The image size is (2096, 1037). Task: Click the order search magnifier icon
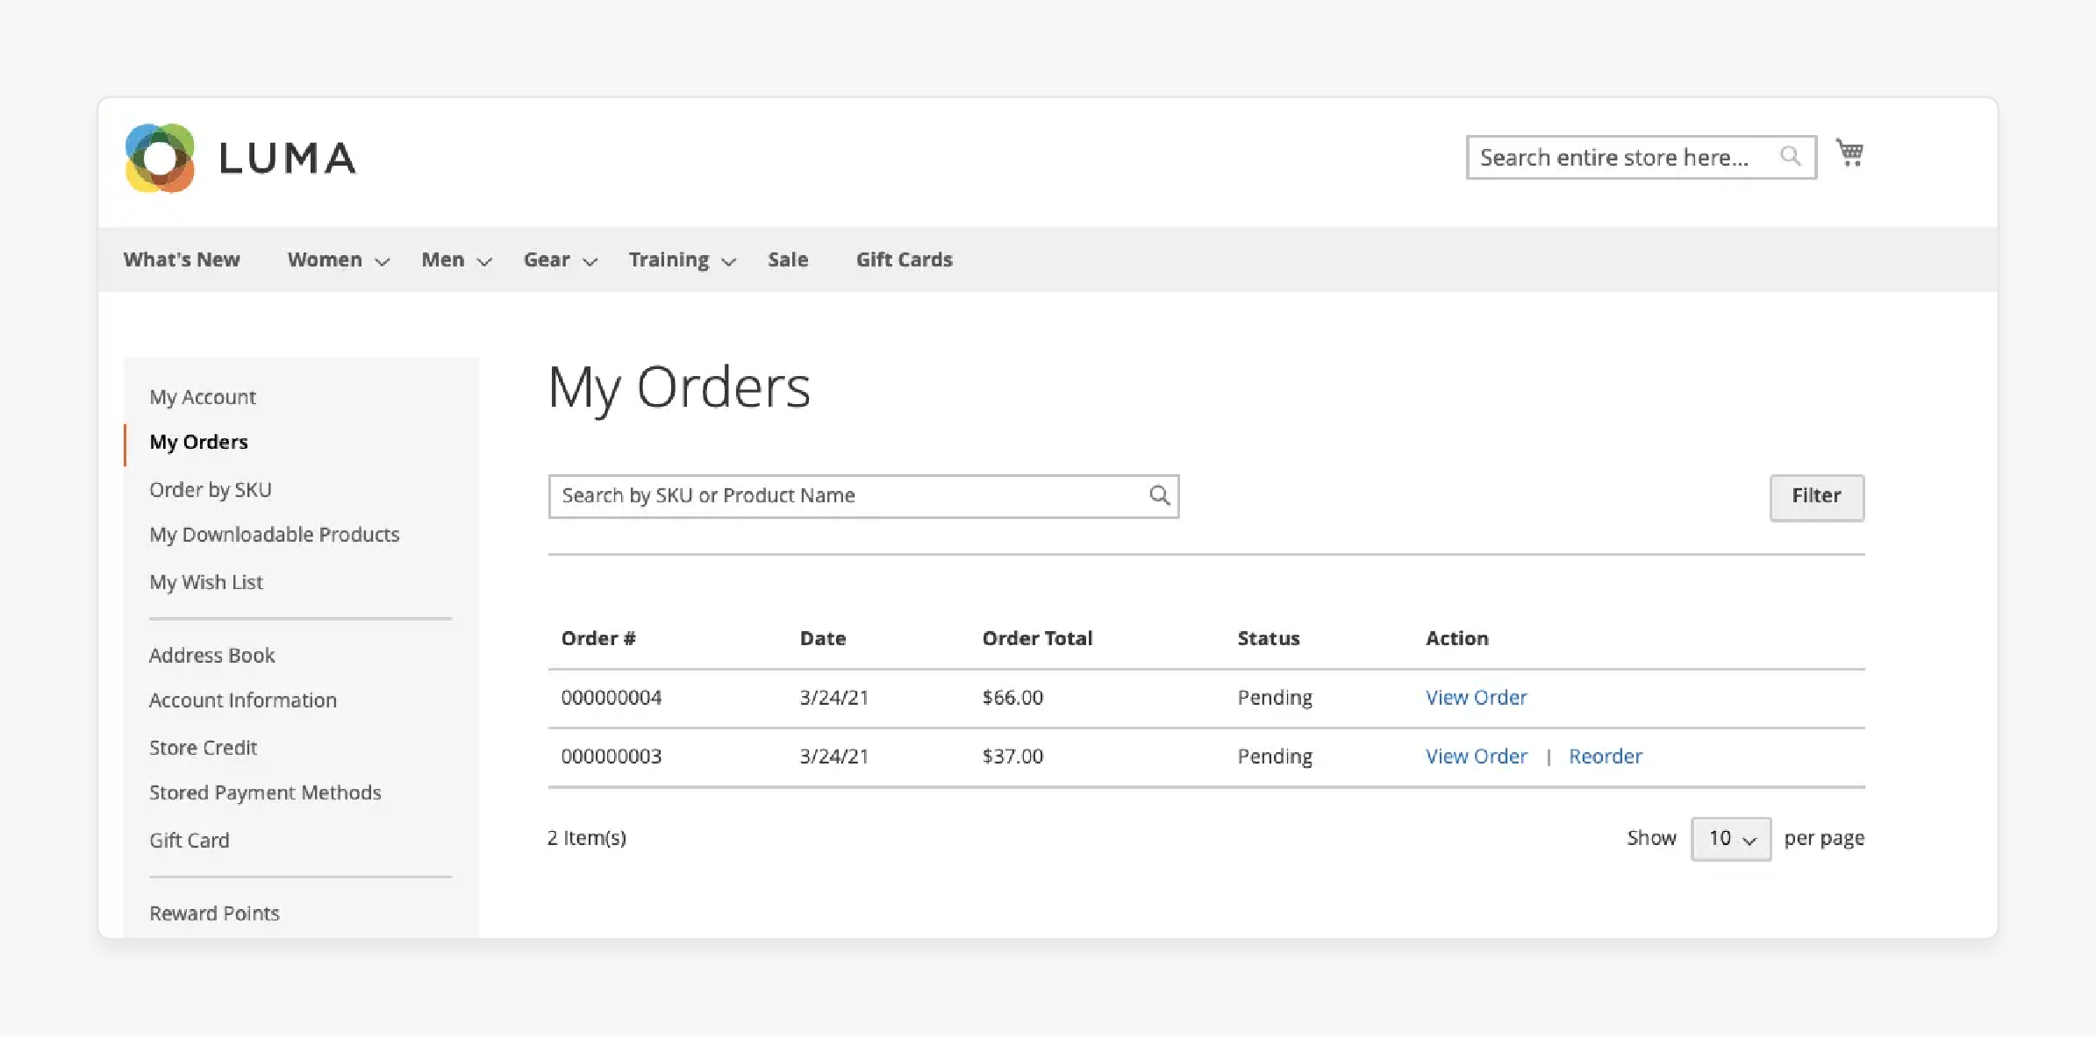click(1159, 495)
